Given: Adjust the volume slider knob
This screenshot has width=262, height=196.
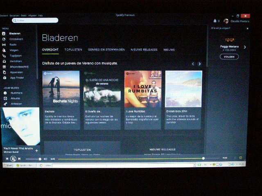Looking at the screenshot, I should tap(40, 159).
